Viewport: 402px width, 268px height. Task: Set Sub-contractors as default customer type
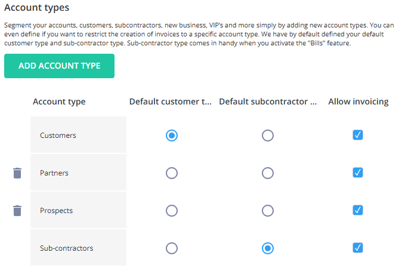pos(172,248)
